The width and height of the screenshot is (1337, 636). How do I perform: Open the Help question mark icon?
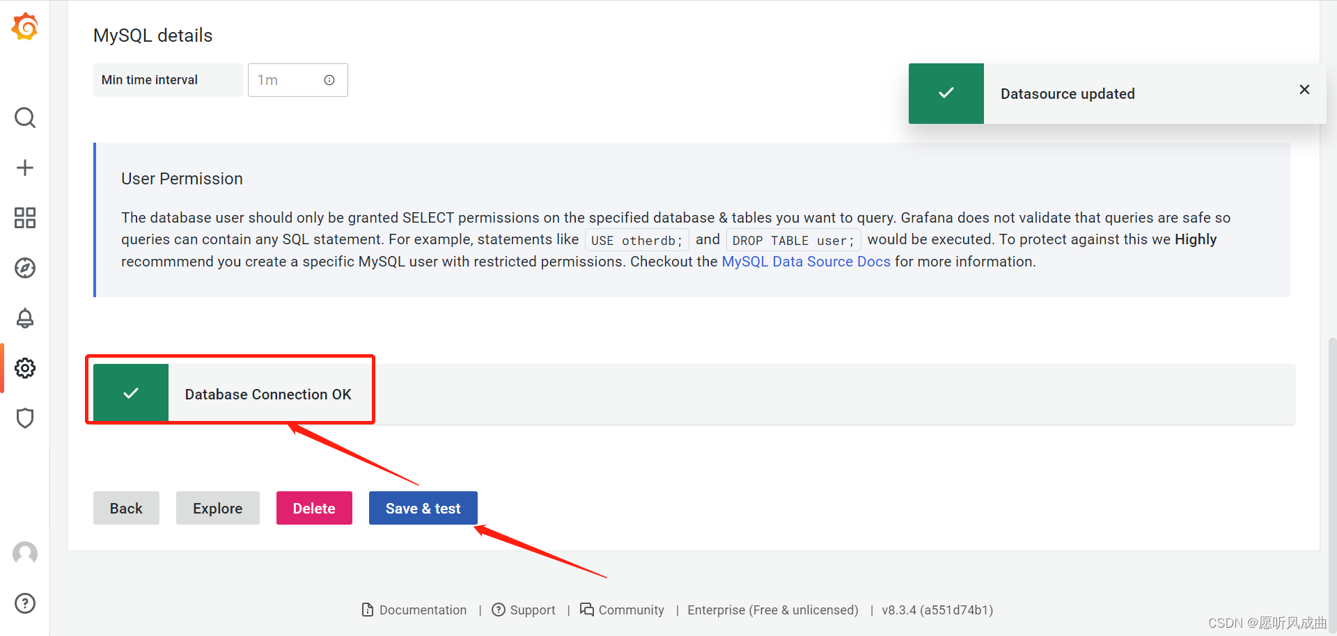pyautogui.click(x=25, y=603)
